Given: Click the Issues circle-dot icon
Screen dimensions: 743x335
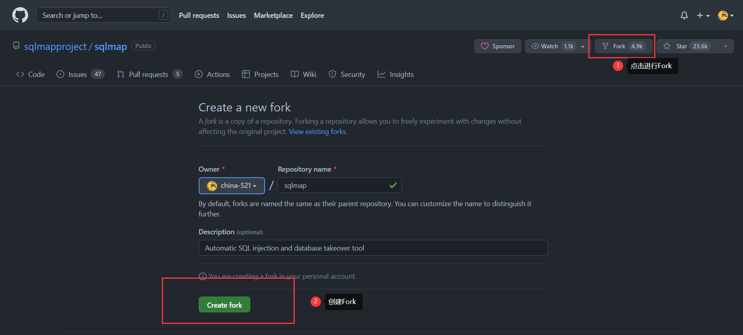Looking at the screenshot, I should coord(60,74).
